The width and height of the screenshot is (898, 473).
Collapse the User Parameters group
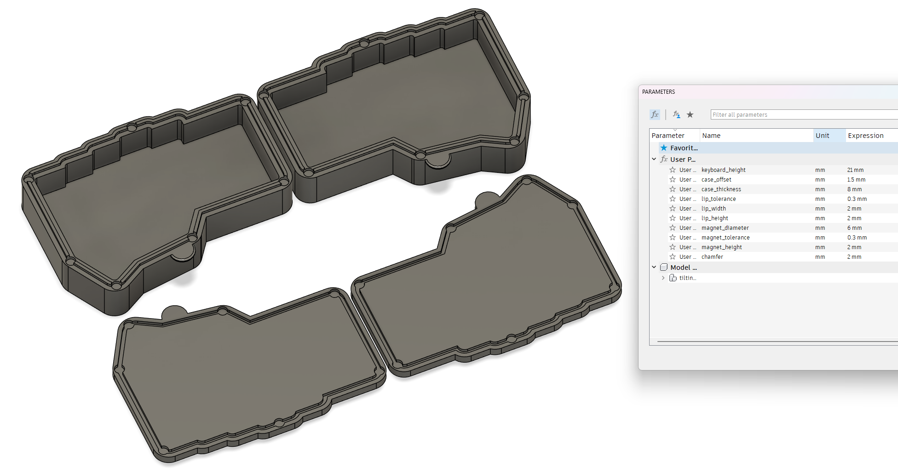[654, 159]
